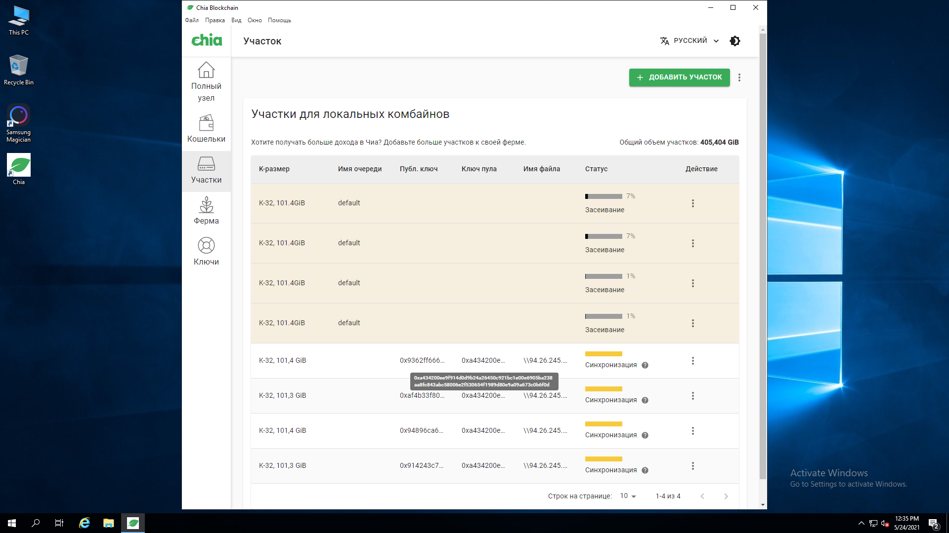Open the action menu for the second 7% seeding plot
Viewport: 949px width, 533px height.
[x=693, y=243]
